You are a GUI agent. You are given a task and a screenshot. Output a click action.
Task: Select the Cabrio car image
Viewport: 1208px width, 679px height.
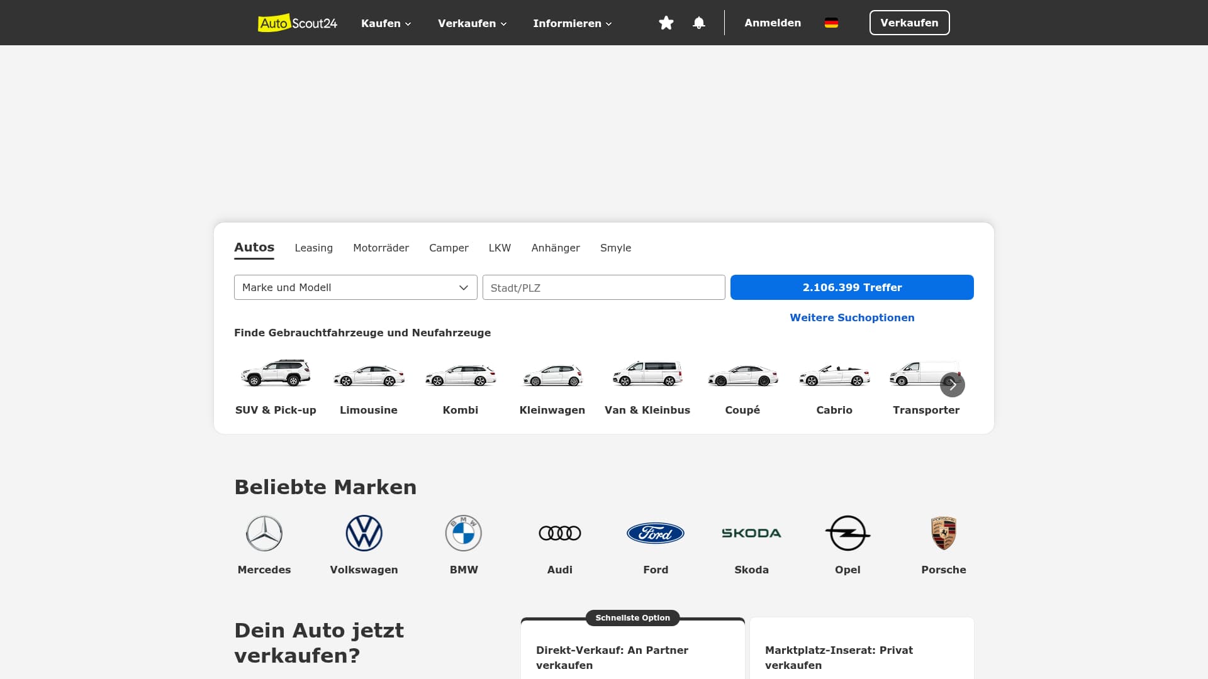point(834,375)
